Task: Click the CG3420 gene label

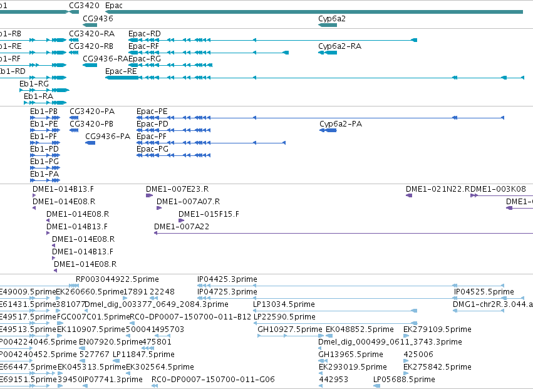Action: tap(85, 6)
